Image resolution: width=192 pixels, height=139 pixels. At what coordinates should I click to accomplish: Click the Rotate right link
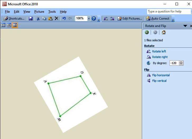[160, 57]
